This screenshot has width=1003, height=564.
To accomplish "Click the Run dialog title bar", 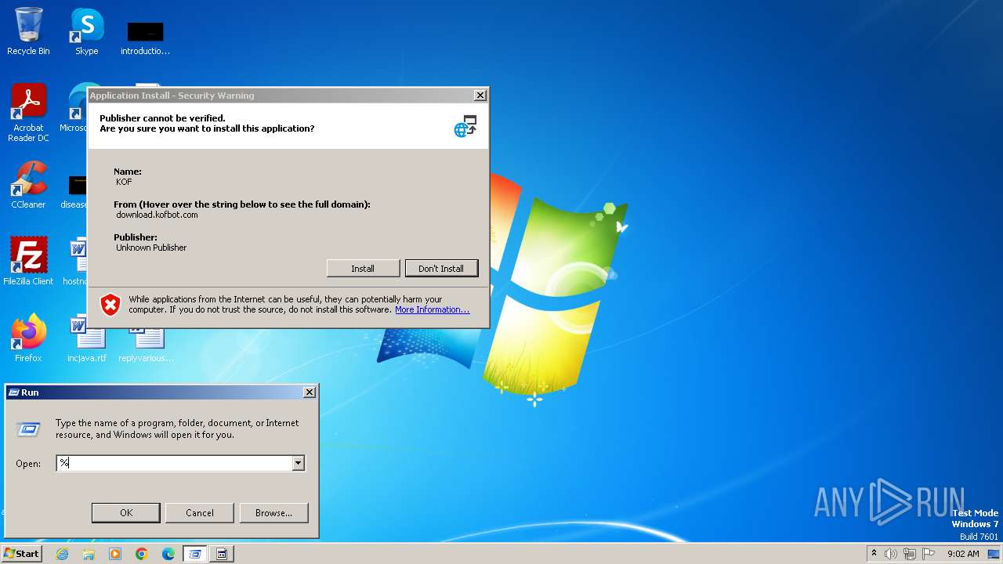I will [x=161, y=392].
